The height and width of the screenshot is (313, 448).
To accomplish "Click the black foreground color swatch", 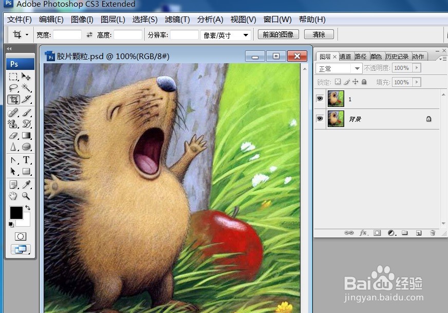I will 16,213.
